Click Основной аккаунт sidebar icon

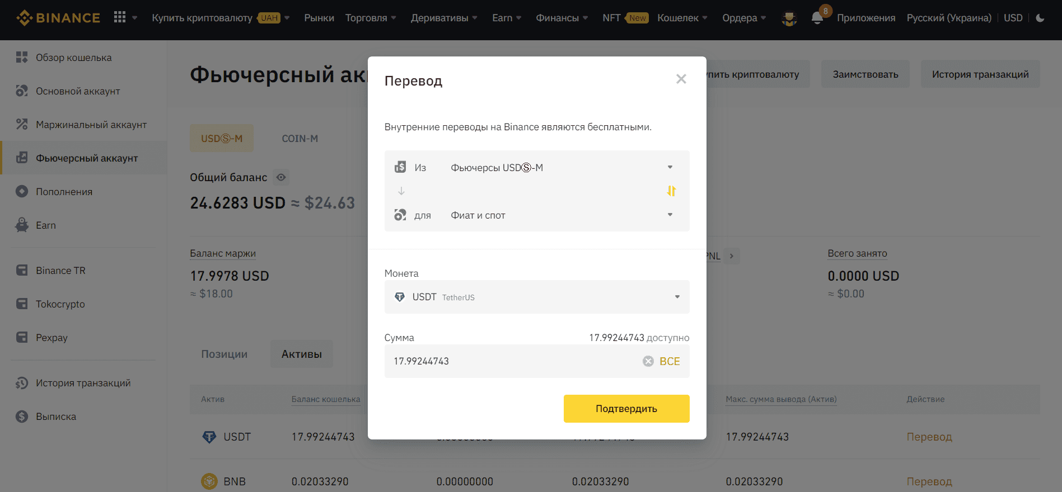[x=22, y=91]
